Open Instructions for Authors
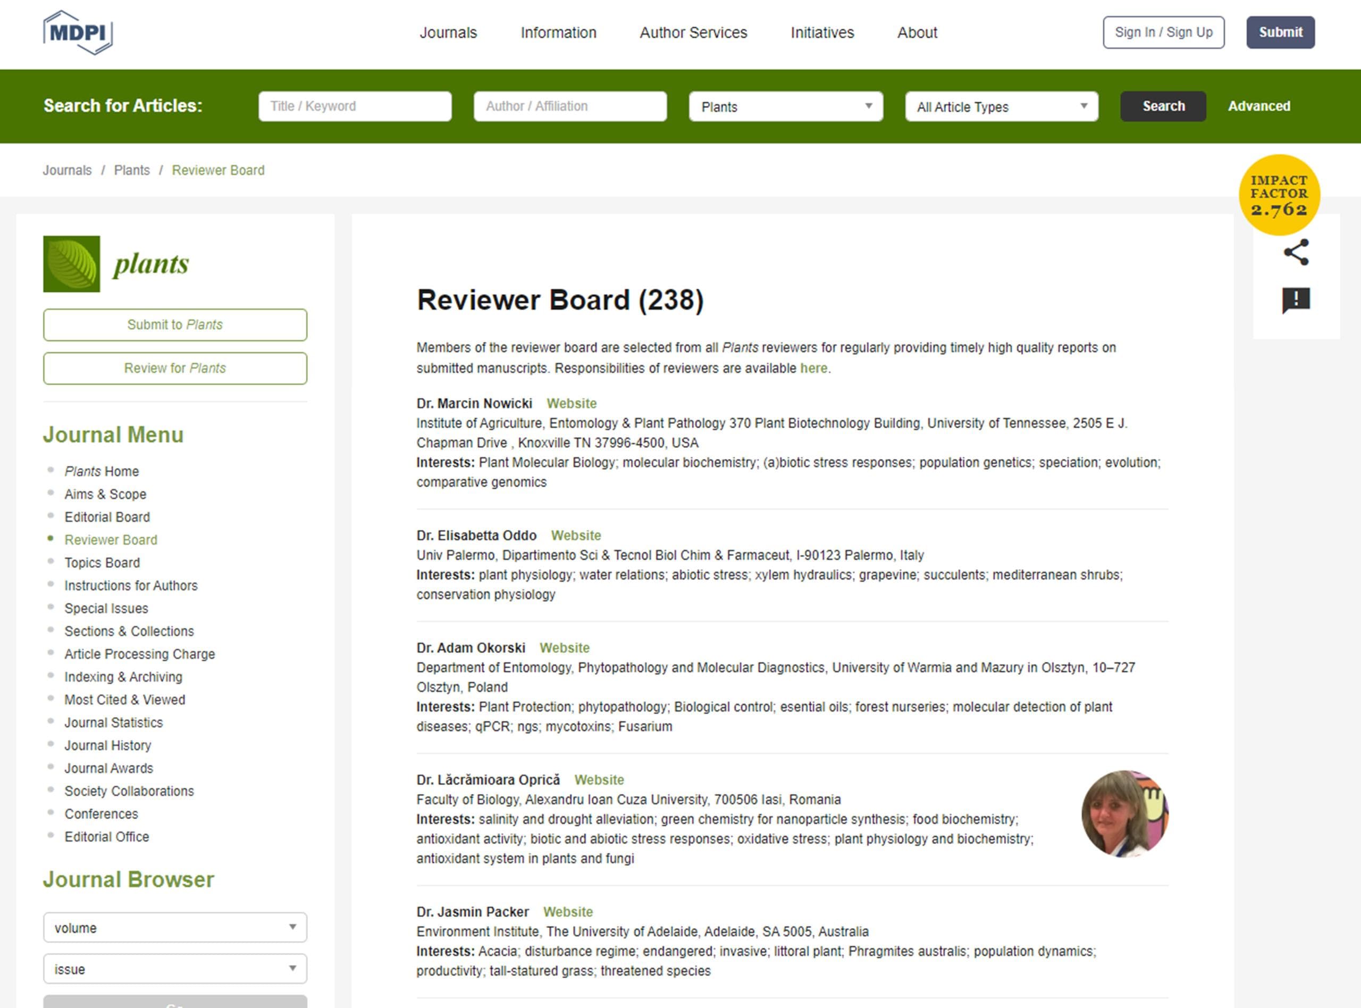Screen dimensions: 1361x1008 tap(131, 586)
